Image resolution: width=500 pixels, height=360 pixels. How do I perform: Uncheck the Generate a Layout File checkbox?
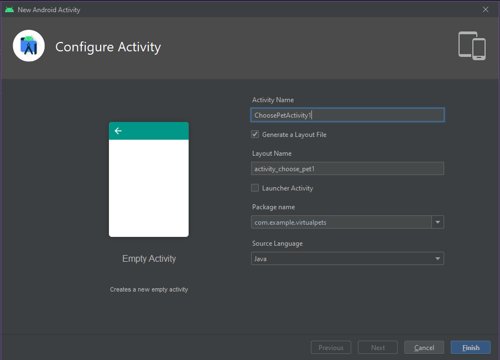[x=255, y=134]
